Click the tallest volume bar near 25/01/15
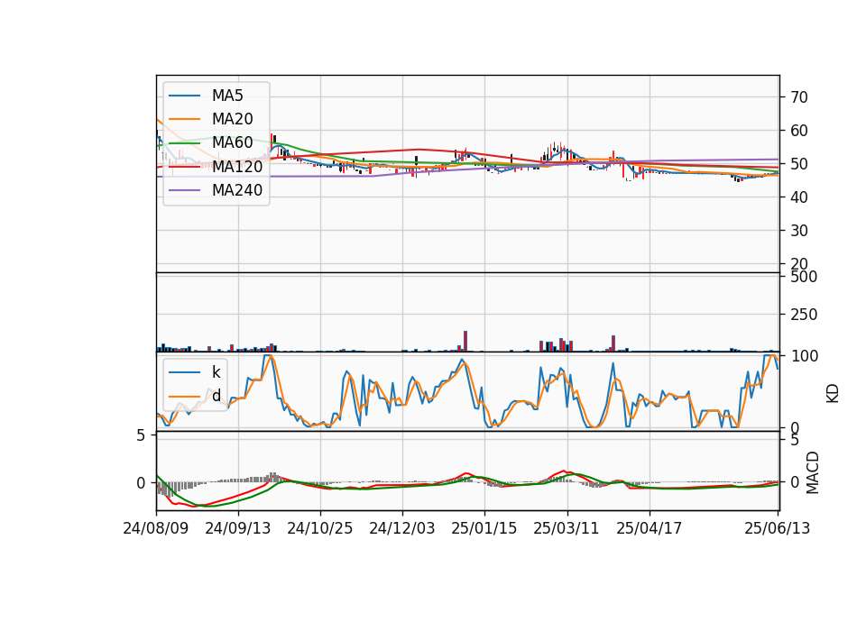Image resolution: width=866 pixels, height=622 pixels. tap(465, 341)
